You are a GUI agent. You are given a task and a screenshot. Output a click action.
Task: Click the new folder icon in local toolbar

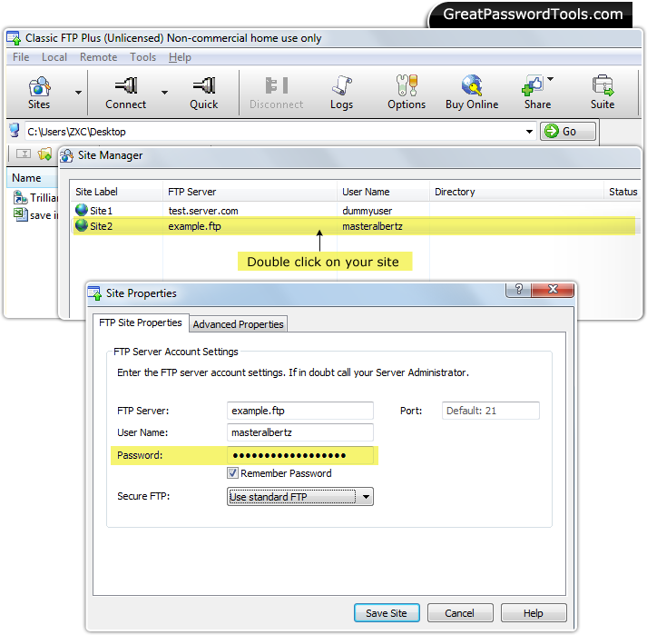click(44, 154)
